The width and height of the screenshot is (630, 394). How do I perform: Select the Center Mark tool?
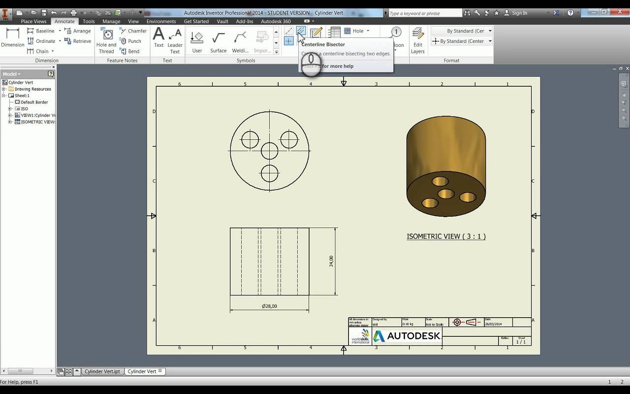click(289, 40)
